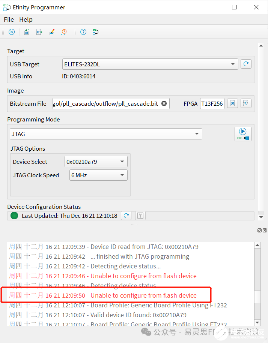The image size is (268, 343).
Task: Click the console log scroll down arrow
Action: (x=257, y=322)
